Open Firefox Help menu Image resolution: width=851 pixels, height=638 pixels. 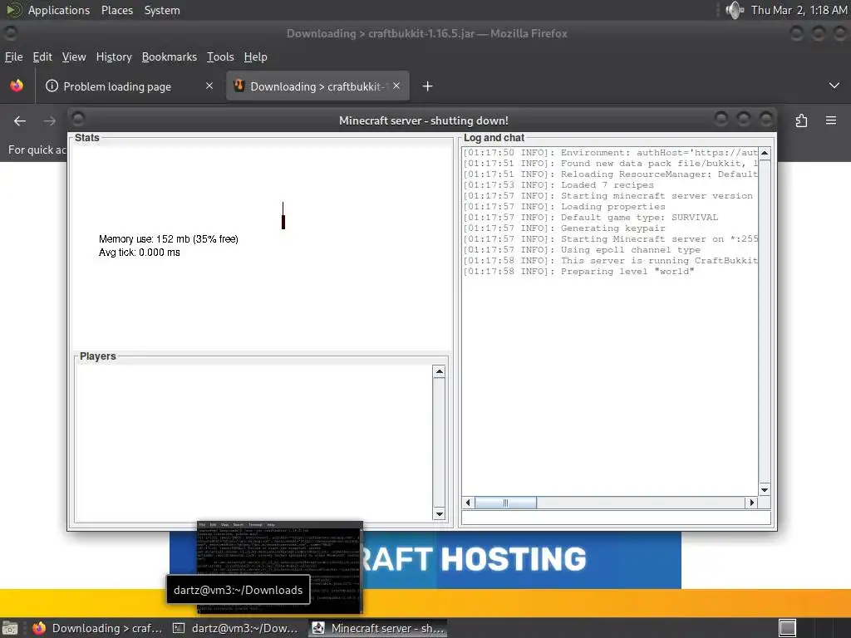[x=256, y=57]
